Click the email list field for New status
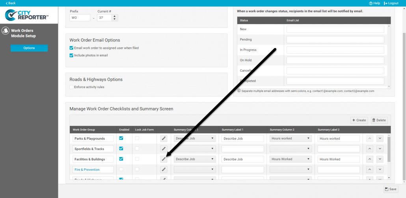The width and height of the screenshot is (406, 198). (x=335, y=29)
